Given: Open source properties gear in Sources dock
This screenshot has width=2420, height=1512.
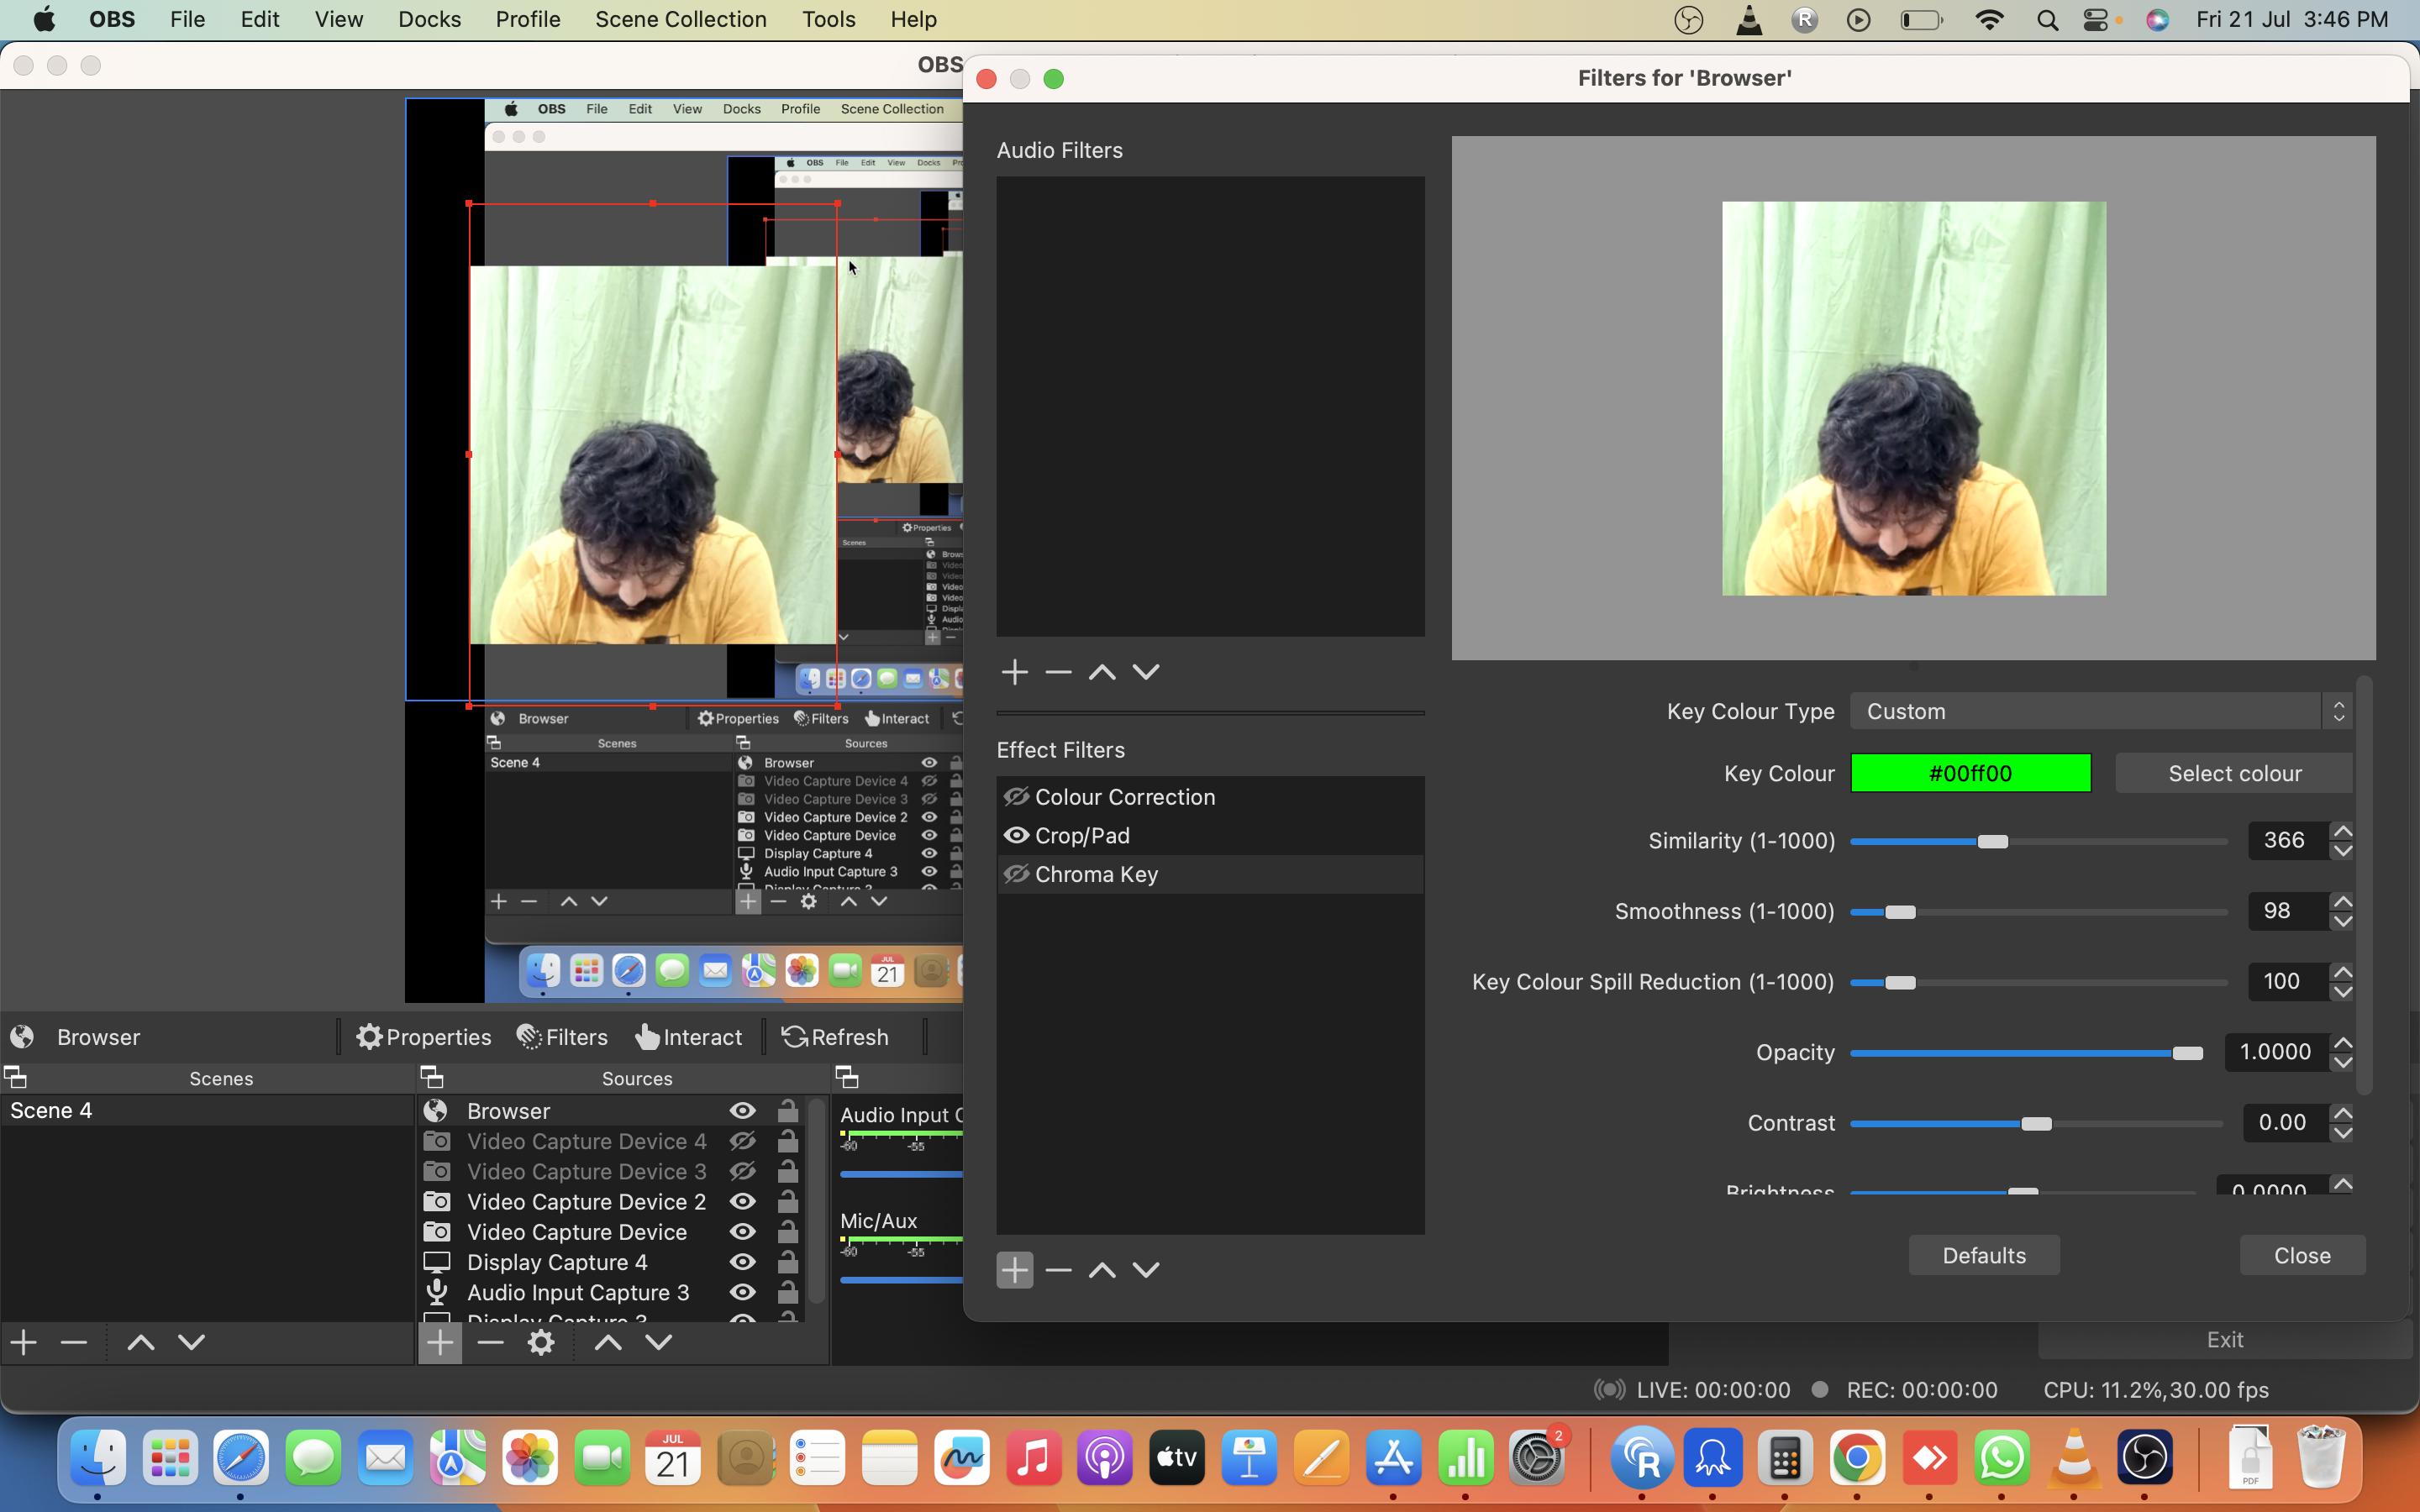Looking at the screenshot, I should pyautogui.click(x=541, y=1342).
